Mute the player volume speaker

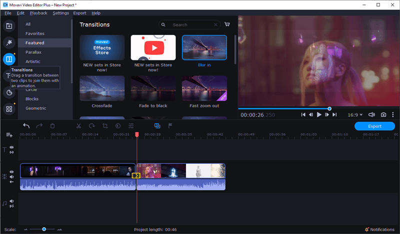point(371,115)
